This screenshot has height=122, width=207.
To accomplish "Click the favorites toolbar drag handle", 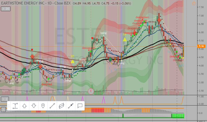I will point(9,106).
